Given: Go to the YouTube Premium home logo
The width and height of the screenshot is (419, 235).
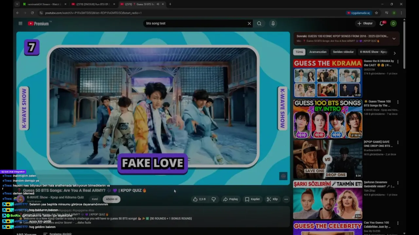Looking at the screenshot, I should 39,23.
